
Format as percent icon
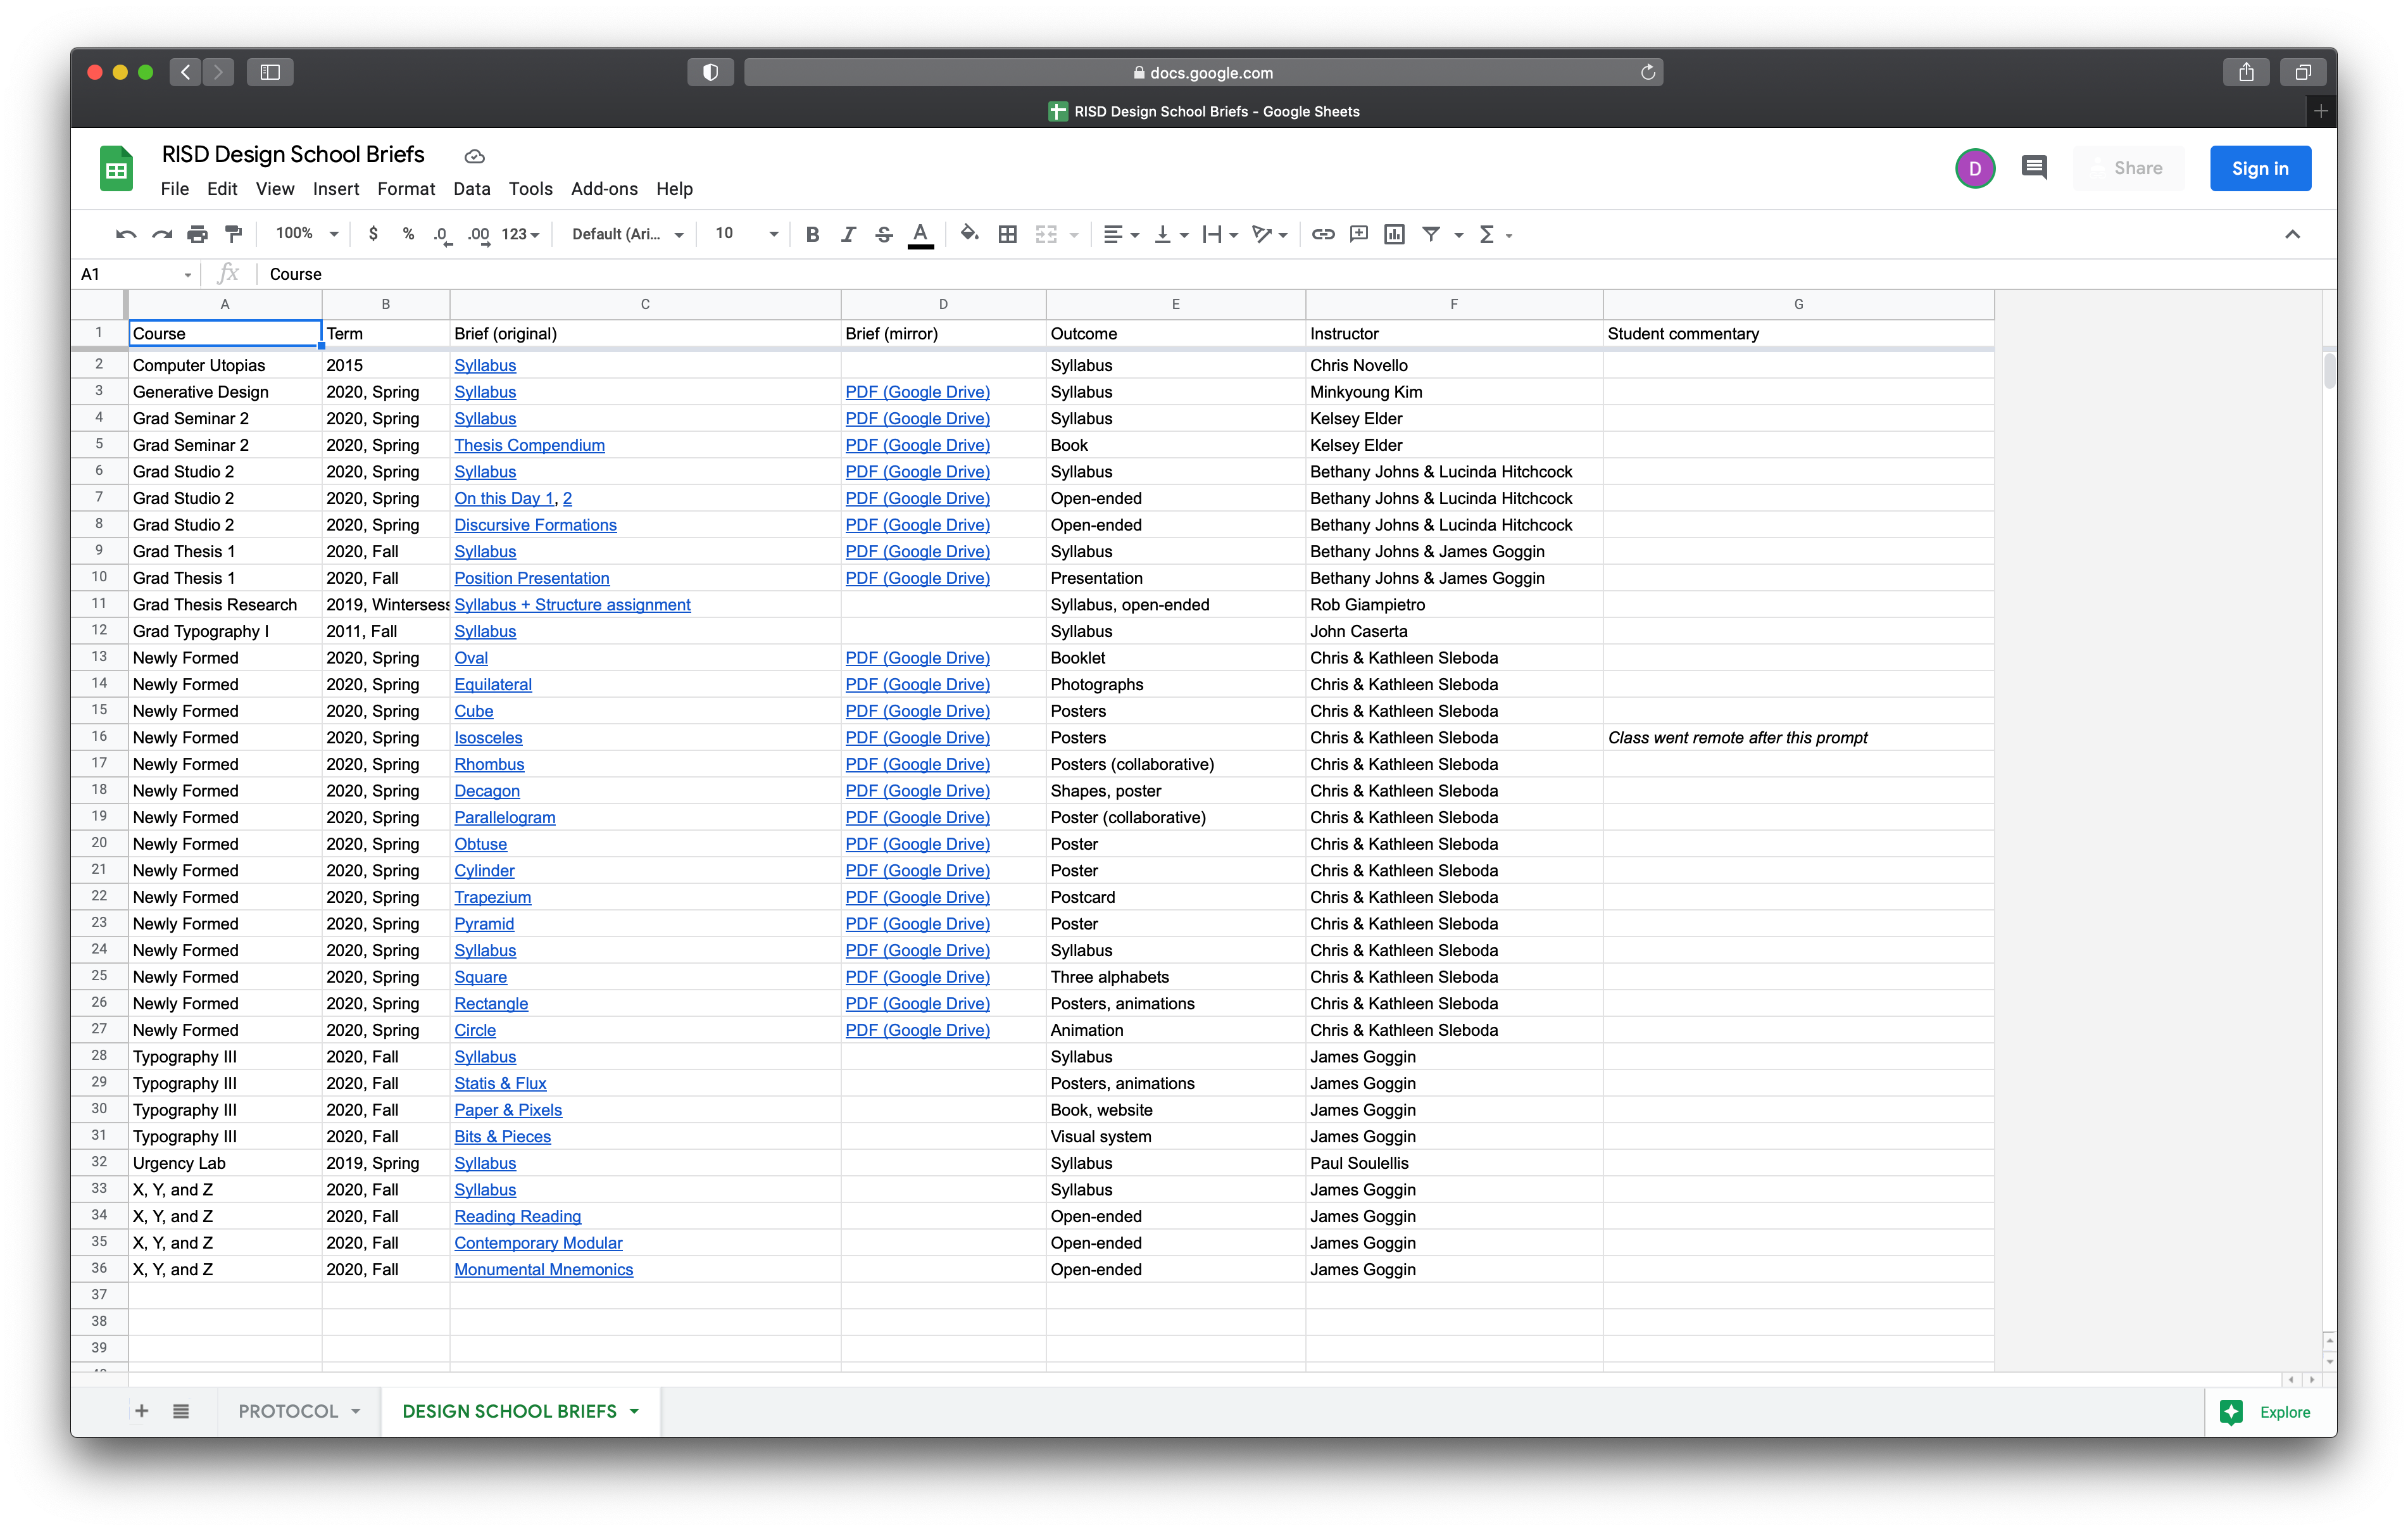pyautogui.click(x=408, y=234)
